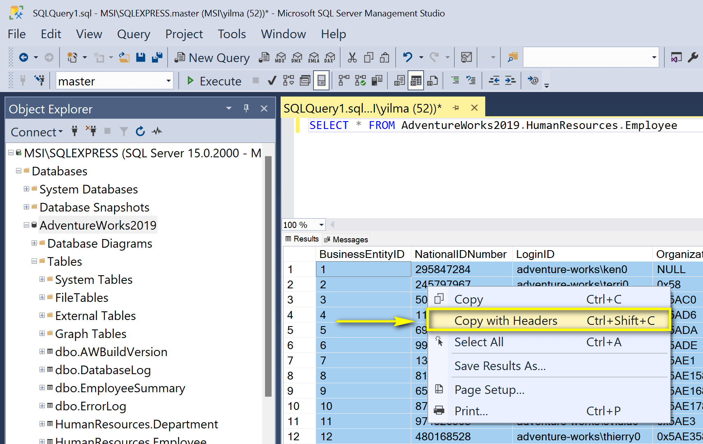Image resolution: width=703 pixels, height=444 pixels.
Task: Click into the find search box on the toolbar
Action: [x=586, y=58]
